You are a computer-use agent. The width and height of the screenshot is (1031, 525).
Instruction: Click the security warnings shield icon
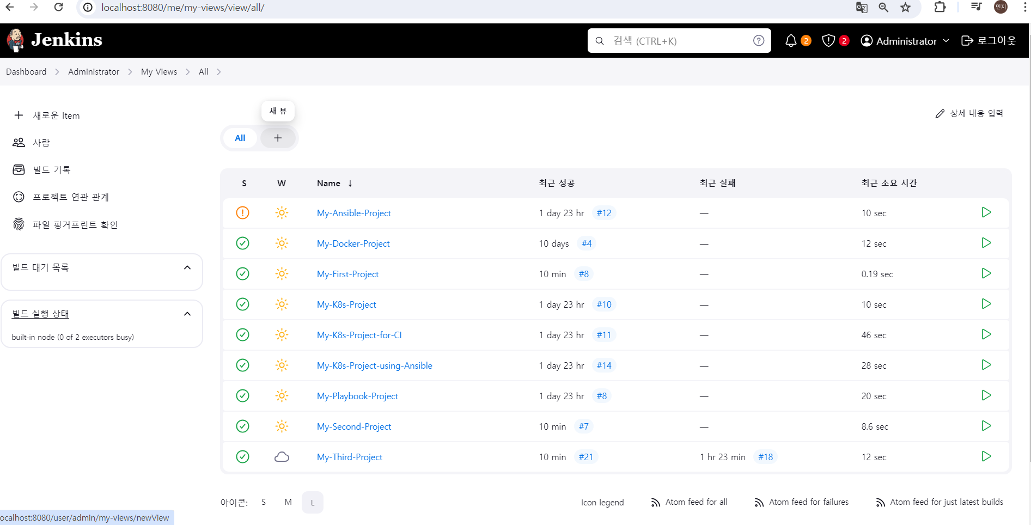(x=828, y=40)
